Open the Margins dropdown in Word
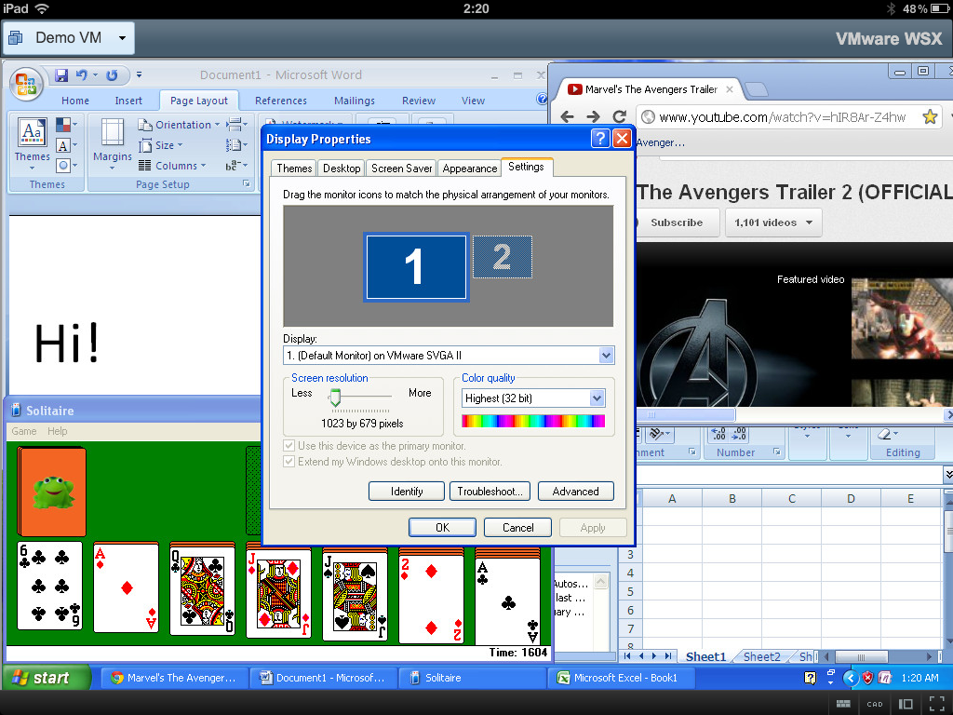953x715 pixels. point(113,145)
